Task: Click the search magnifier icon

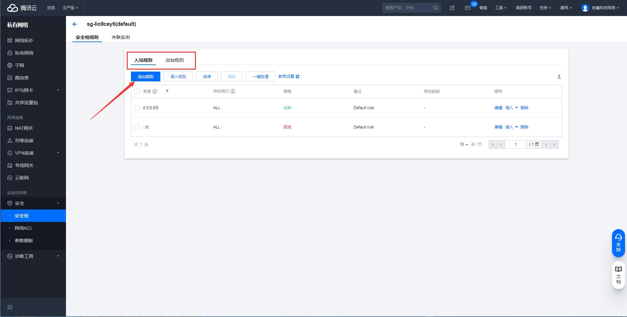Action: click(435, 8)
